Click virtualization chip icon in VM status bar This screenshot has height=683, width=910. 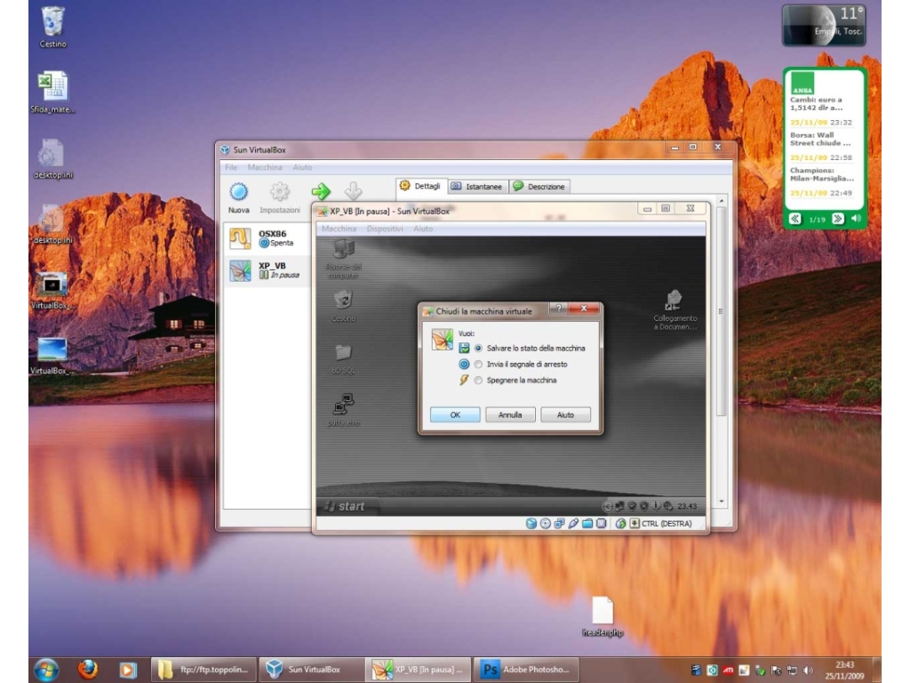(x=602, y=523)
